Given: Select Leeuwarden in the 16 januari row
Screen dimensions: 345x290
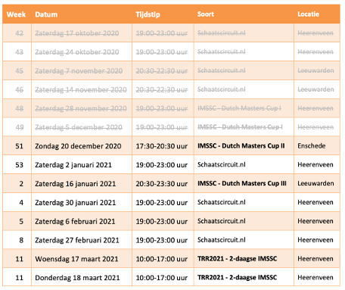Looking at the screenshot, I should pyautogui.click(x=315, y=183).
